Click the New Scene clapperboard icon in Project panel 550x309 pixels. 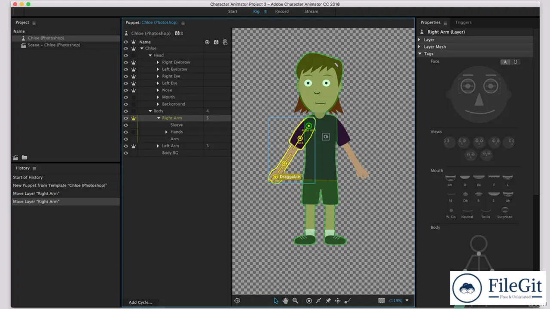click(15, 158)
